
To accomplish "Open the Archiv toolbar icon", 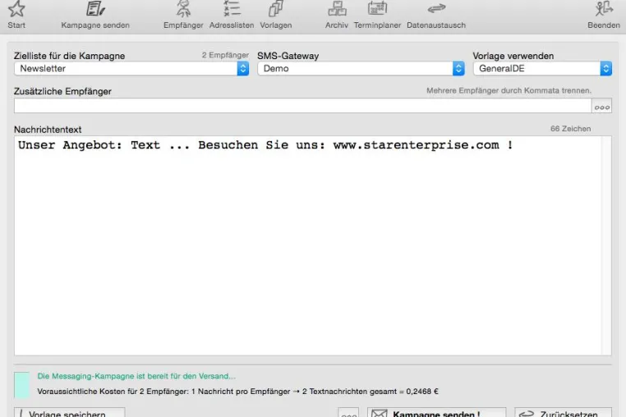I will [x=337, y=8].
